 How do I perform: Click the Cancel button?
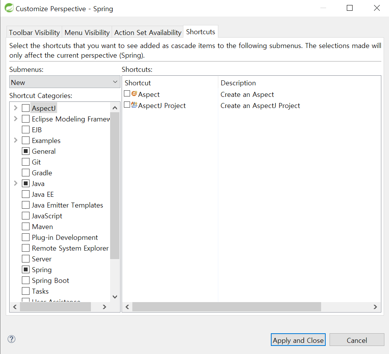(357, 340)
